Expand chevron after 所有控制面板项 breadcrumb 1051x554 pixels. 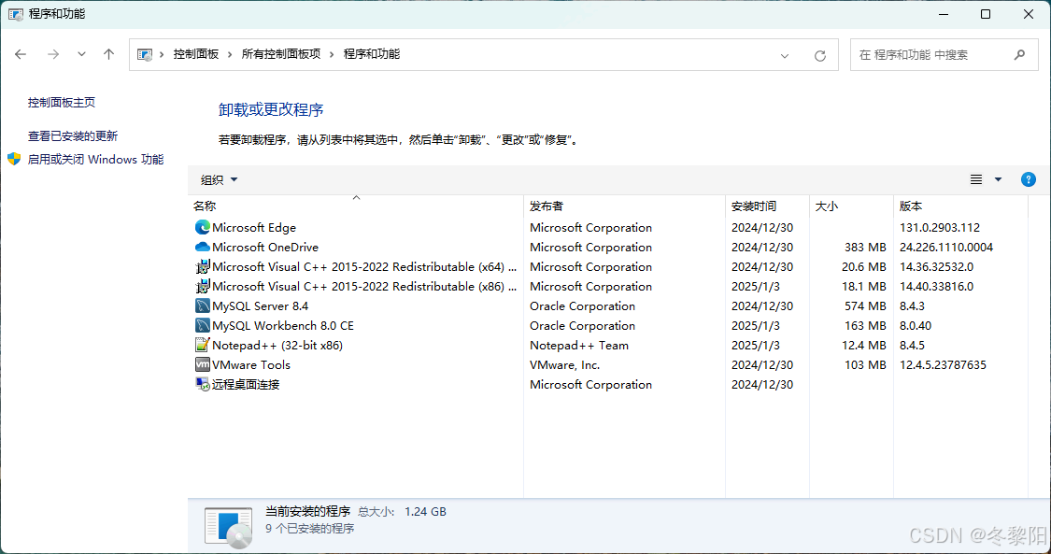point(331,54)
